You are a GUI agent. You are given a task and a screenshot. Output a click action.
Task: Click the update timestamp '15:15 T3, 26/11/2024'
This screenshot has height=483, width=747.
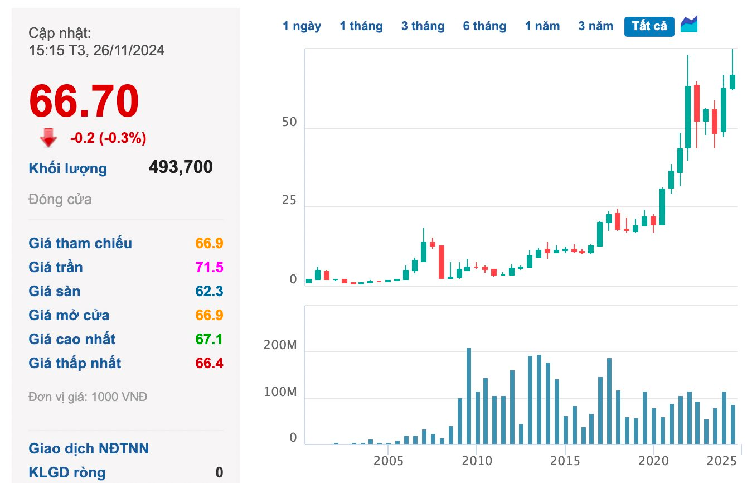(x=96, y=50)
